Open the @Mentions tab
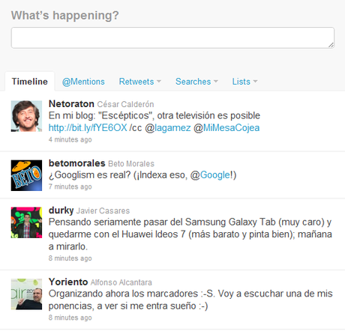The image size is (345, 331). [83, 82]
